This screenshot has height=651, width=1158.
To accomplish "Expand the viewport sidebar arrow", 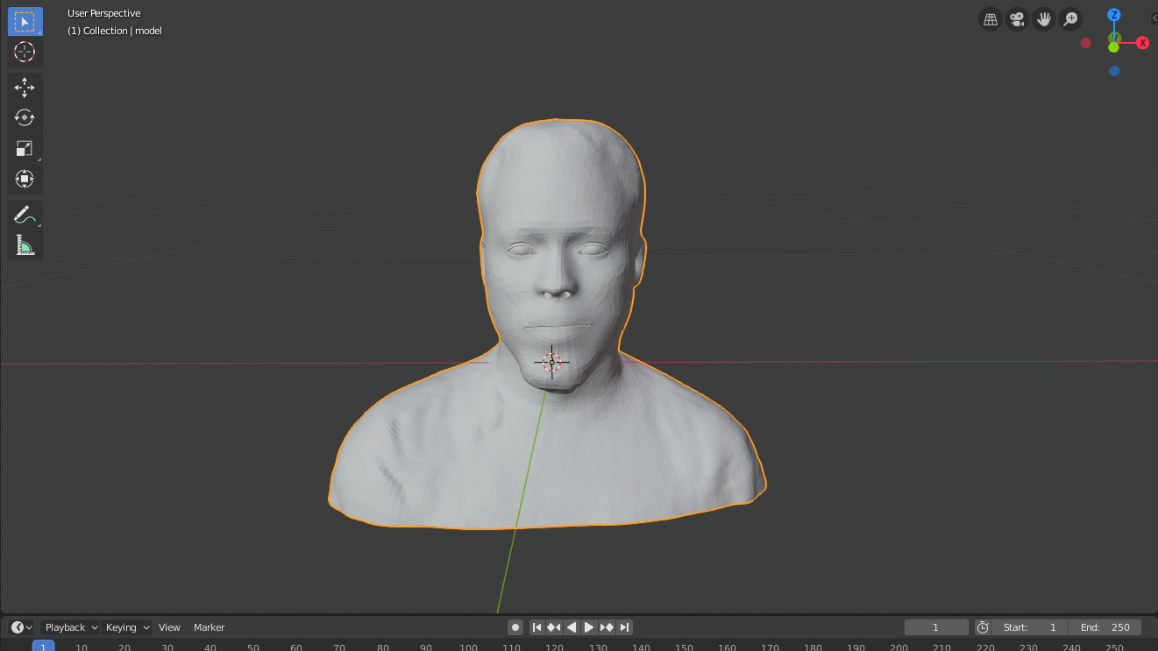I will coord(1154,18).
